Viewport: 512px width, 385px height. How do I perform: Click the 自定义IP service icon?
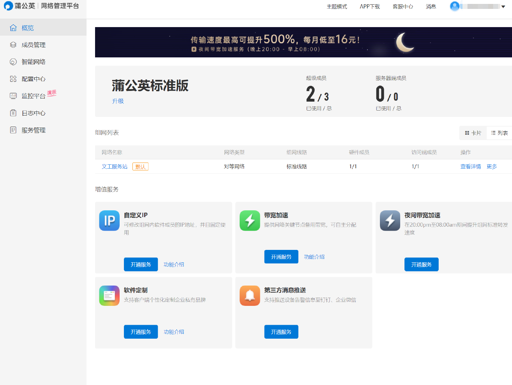coord(109,221)
